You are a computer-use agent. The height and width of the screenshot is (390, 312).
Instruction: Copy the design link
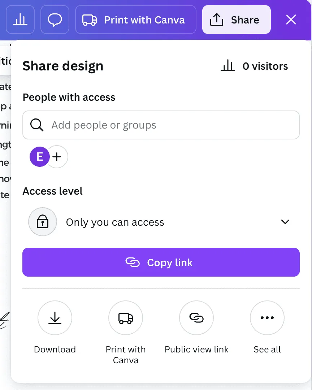click(161, 262)
